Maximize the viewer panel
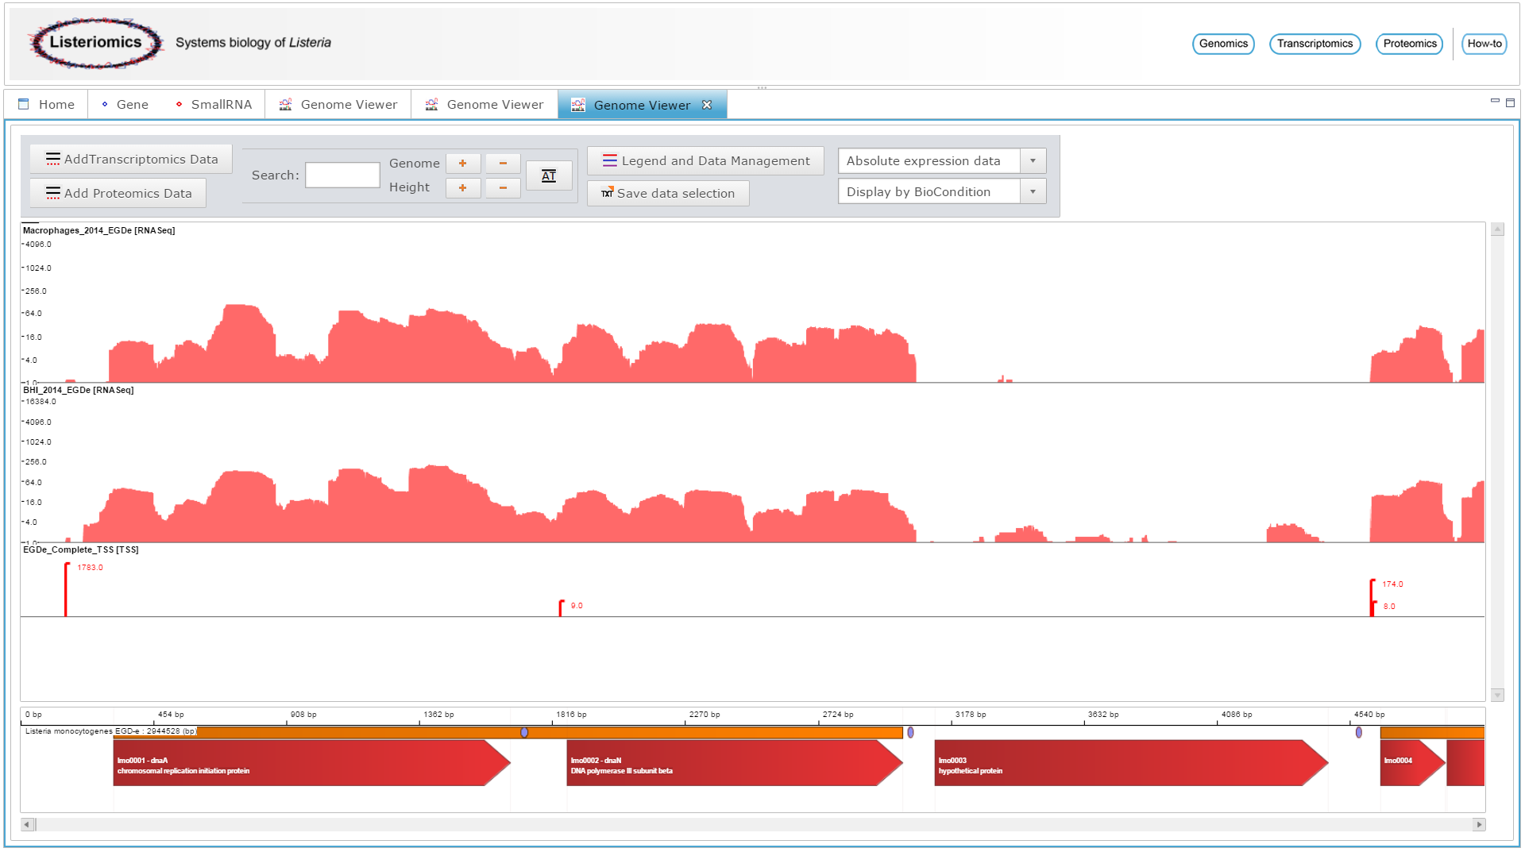Screen dimensions: 1525x852 (x=1510, y=102)
